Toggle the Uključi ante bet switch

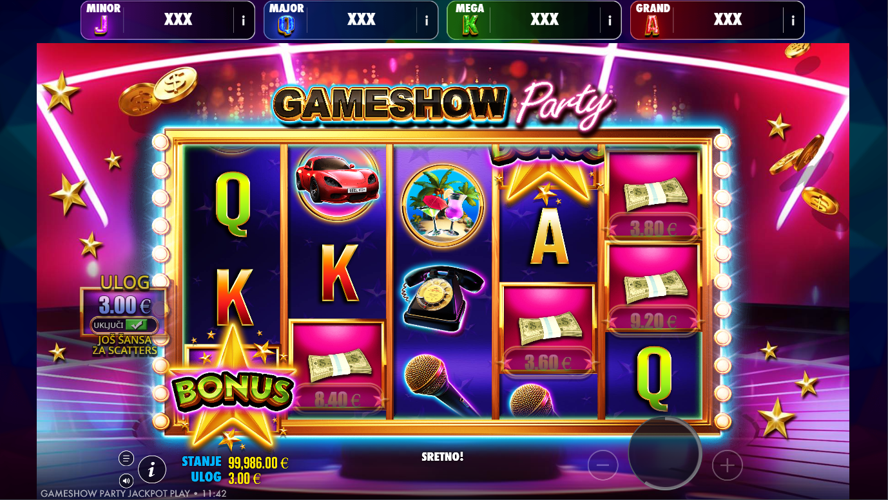click(124, 325)
